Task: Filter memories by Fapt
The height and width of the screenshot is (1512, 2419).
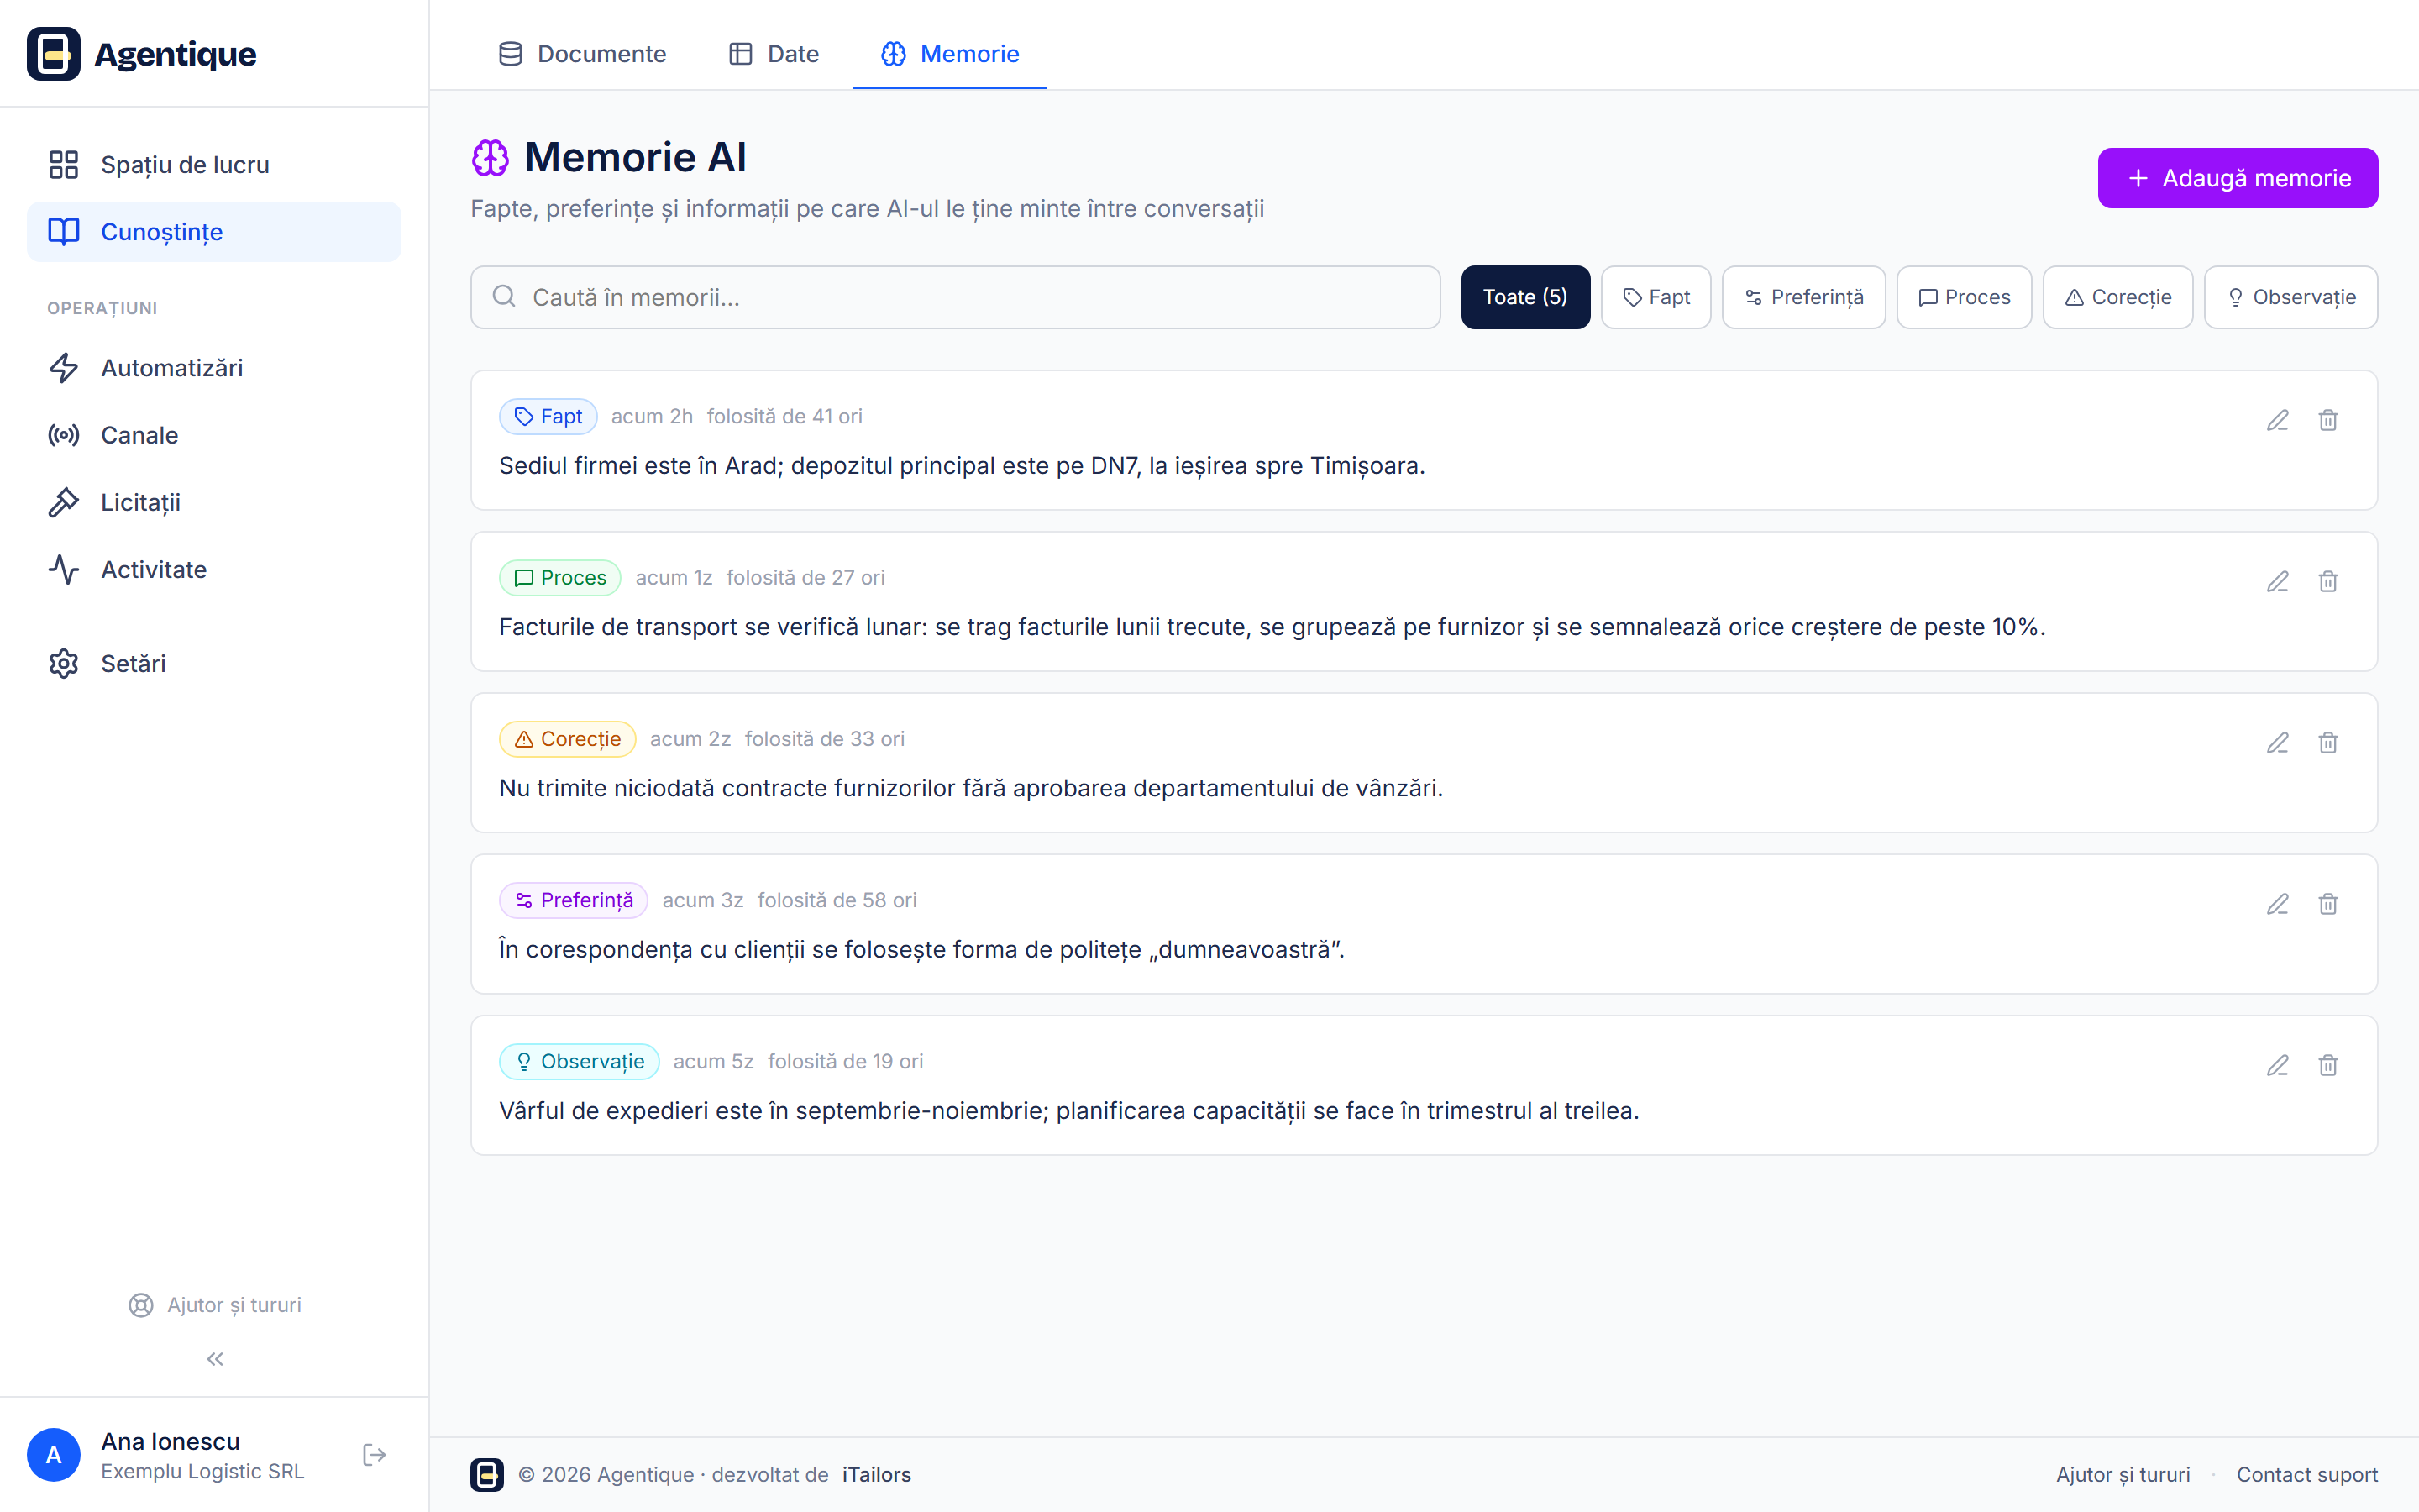Action: pyautogui.click(x=1656, y=297)
